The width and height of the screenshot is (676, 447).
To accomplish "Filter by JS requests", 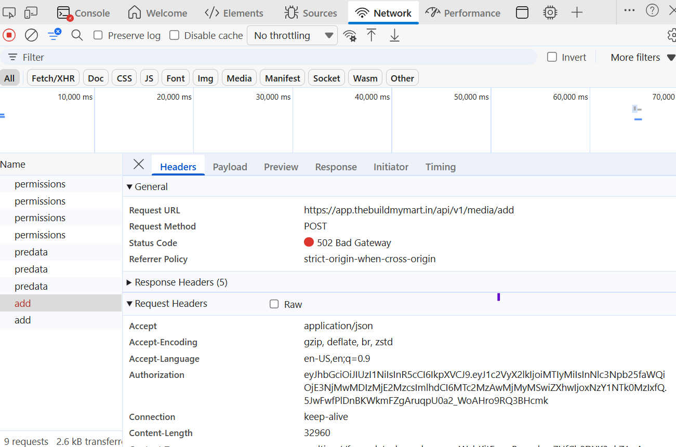I will point(149,78).
